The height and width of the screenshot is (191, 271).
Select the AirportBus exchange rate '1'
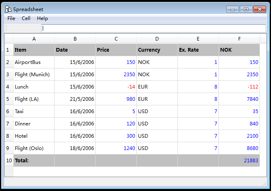click(x=198, y=62)
